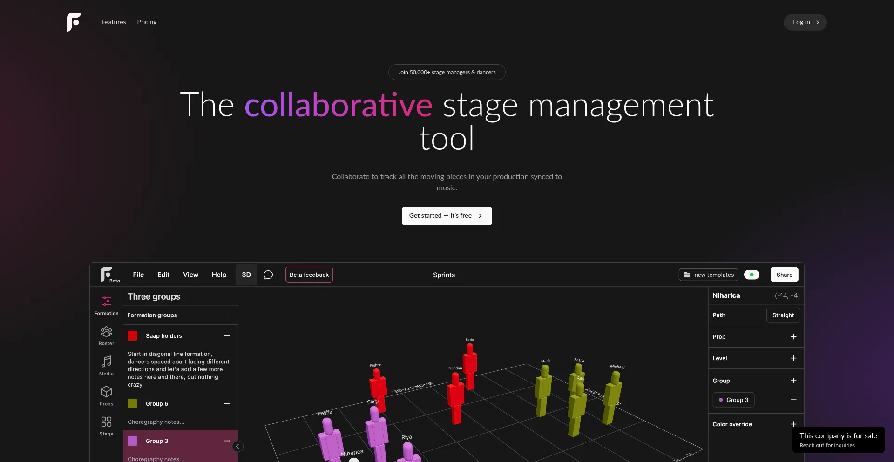
Task: Open the Help menu
Action: tap(219, 275)
